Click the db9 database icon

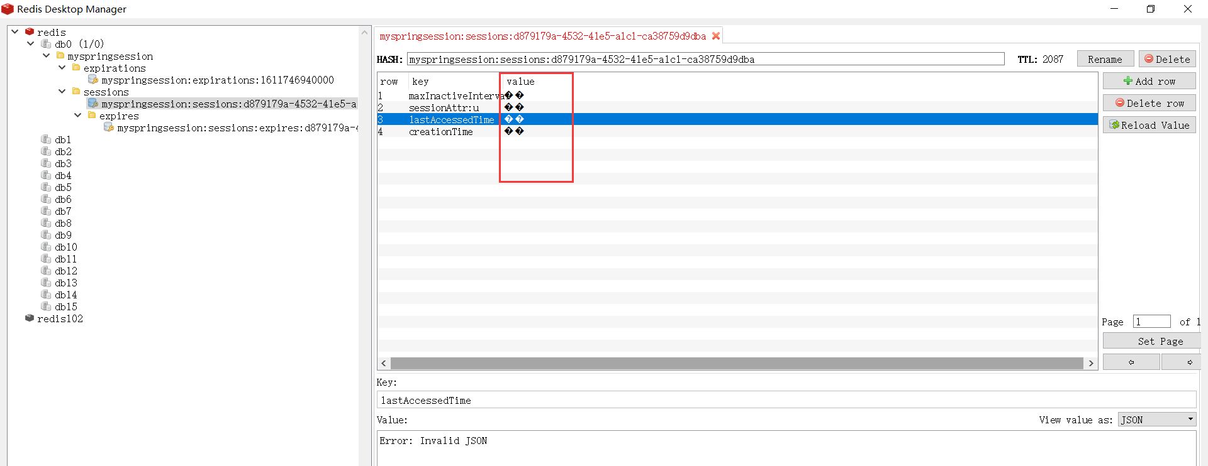coord(45,234)
